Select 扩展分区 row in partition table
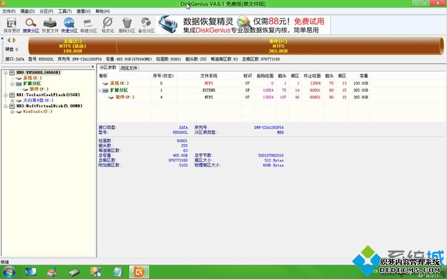Screen dimensions: 447x279 pyautogui.click(x=234, y=90)
